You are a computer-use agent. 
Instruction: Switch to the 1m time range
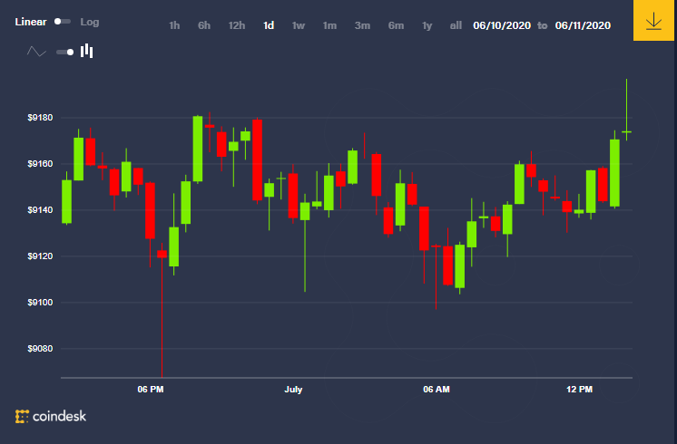coord(329,25)
